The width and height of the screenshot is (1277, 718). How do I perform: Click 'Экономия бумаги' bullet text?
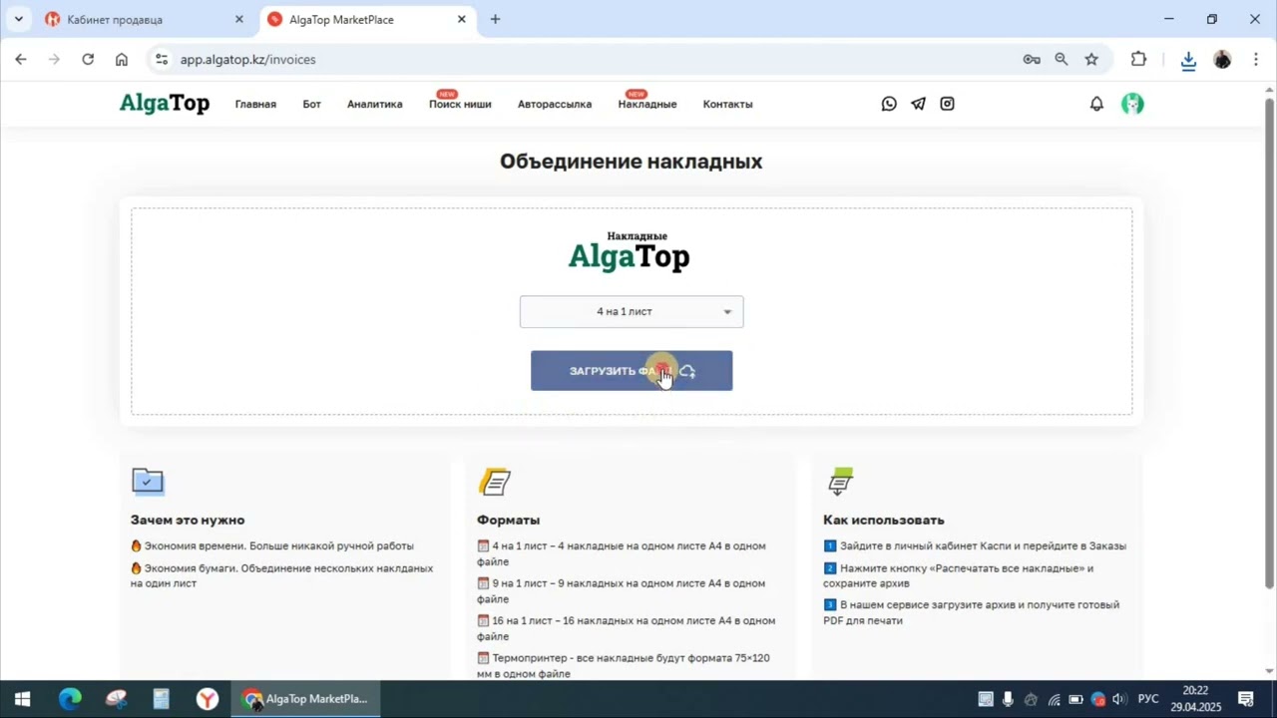click(x=281, y=575)
